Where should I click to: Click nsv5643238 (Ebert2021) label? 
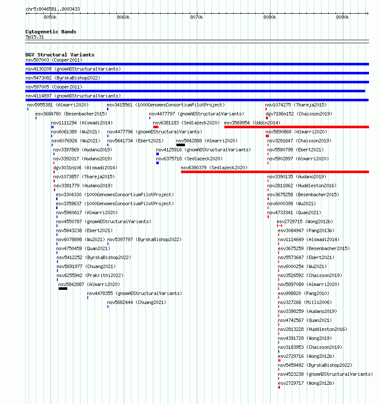point(84,231)
